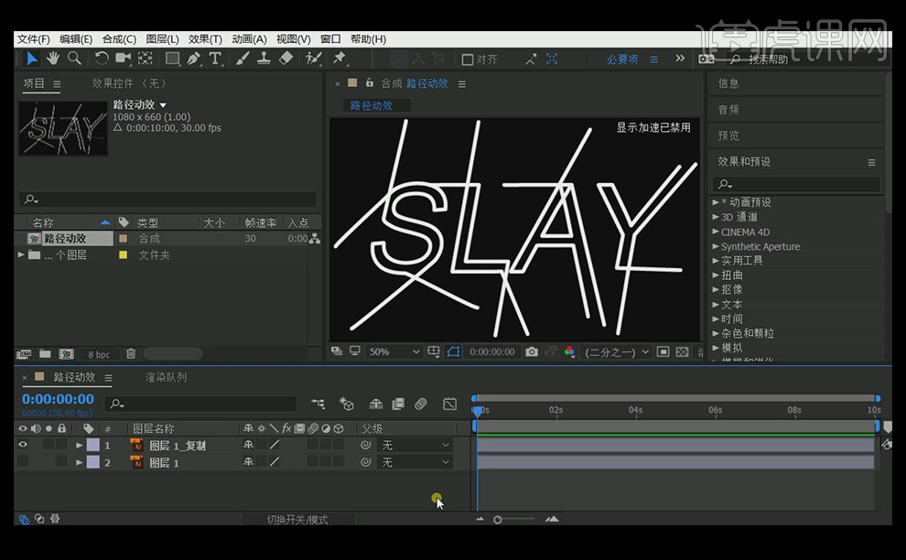Click the 切换开关/模式 button
The width and height of the screenshot is (906, 560).
click(297, 520)
